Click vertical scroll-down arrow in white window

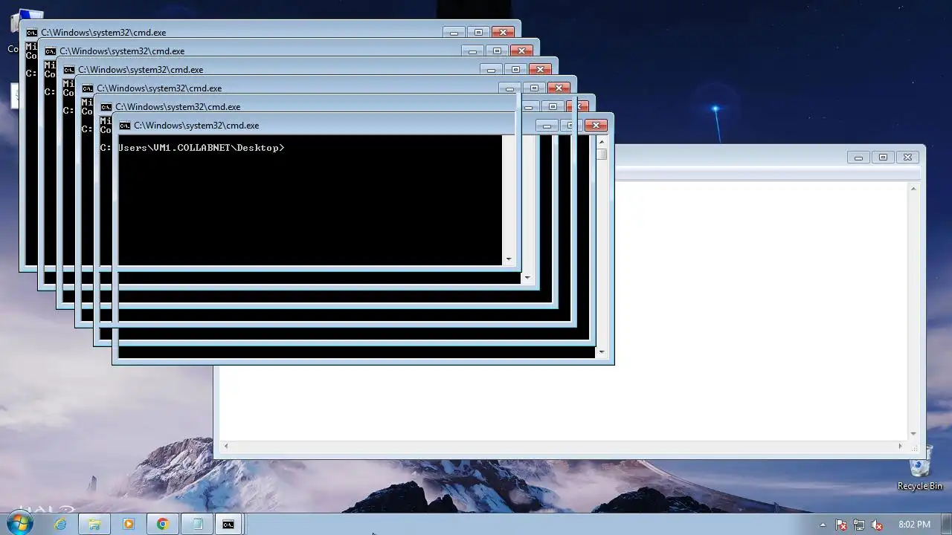coord(913,434)
